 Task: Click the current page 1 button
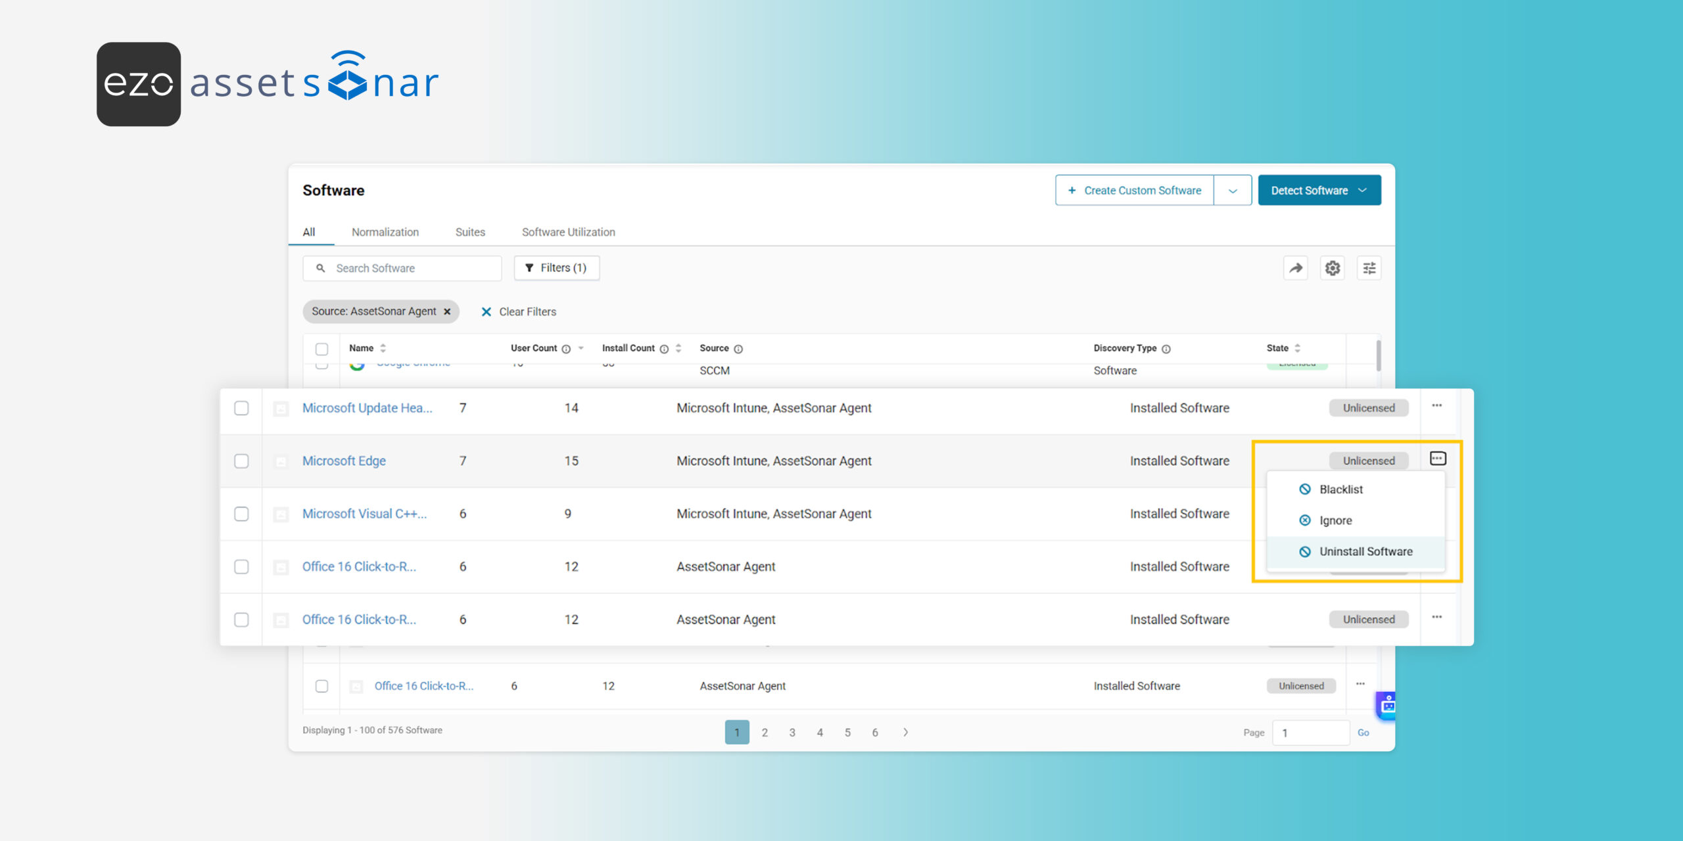tap(737, 732)
